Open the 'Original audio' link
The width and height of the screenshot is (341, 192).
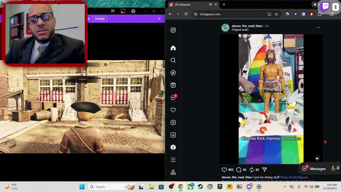point(240,30)
